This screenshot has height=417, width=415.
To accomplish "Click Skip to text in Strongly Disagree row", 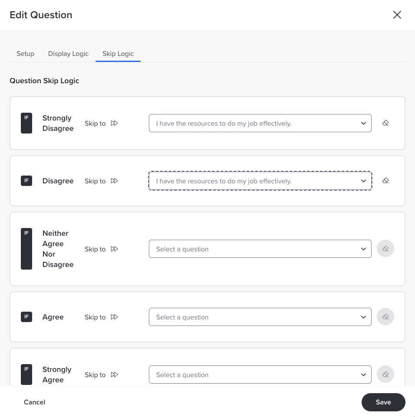I will point(95,124).
